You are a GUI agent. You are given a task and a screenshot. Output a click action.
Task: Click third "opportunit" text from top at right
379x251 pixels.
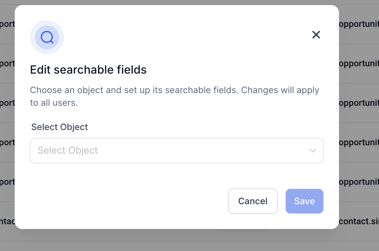pyautogui.click(x=359, y=103)
